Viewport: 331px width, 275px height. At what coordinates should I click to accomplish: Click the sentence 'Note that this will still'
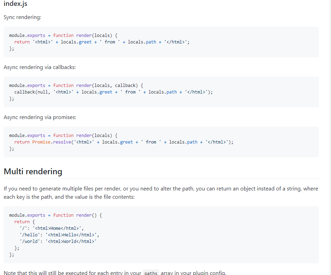click(x=115, y=273)
